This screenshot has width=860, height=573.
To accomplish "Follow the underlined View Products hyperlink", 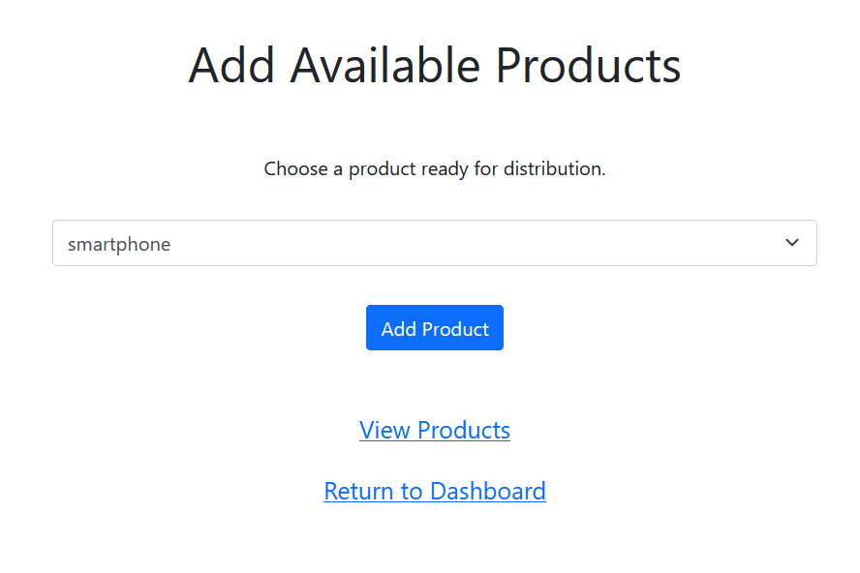I will (x=434, y=430).
